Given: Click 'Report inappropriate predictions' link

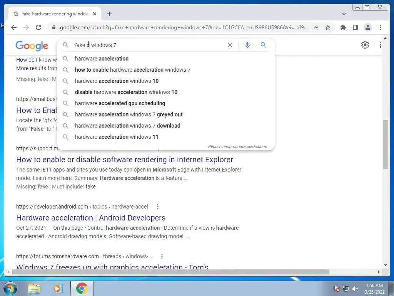Looking at the screenshot, I should (237, 146).
